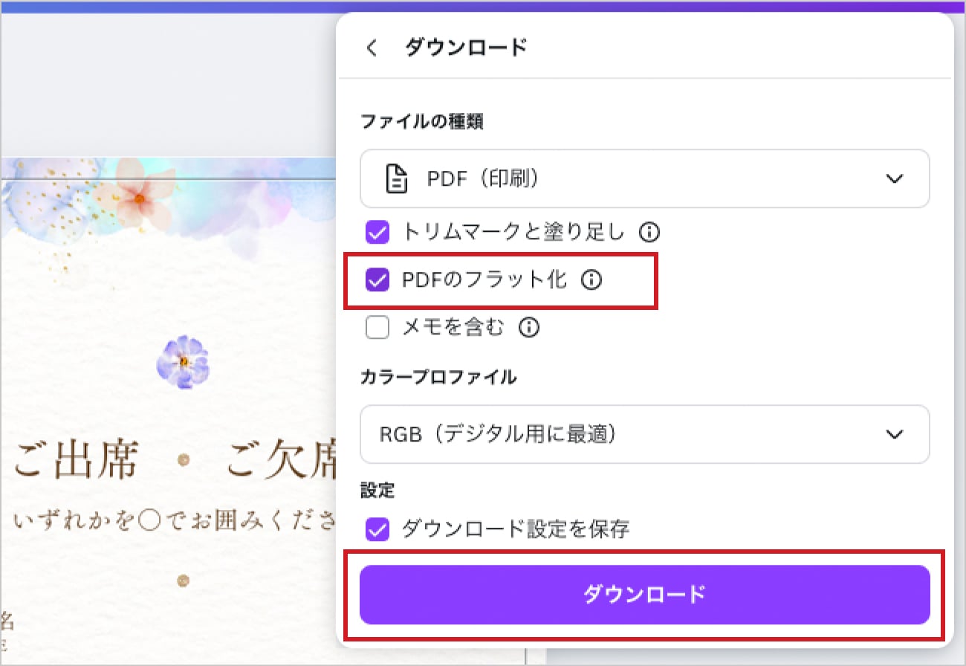
Task: Click the chevron on the file type selector
Action: [x=895, y=178]
